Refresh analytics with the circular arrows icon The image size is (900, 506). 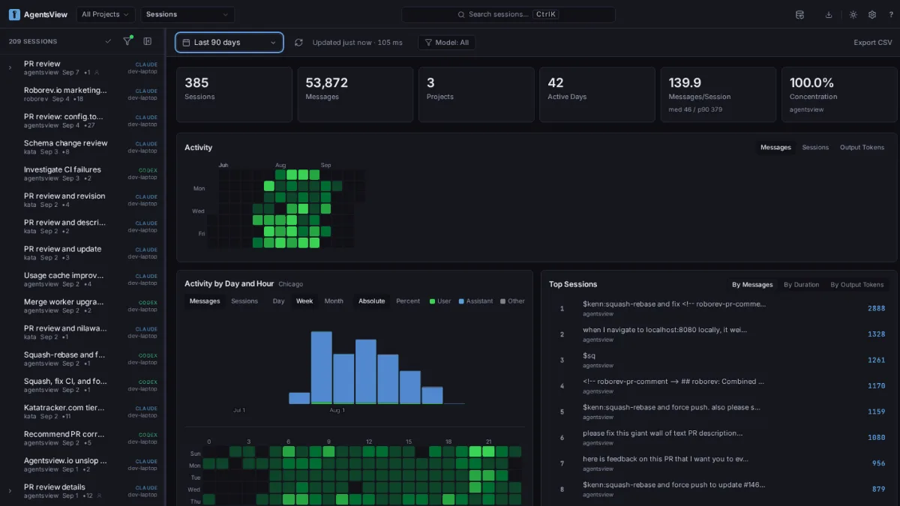pos(298,43)
